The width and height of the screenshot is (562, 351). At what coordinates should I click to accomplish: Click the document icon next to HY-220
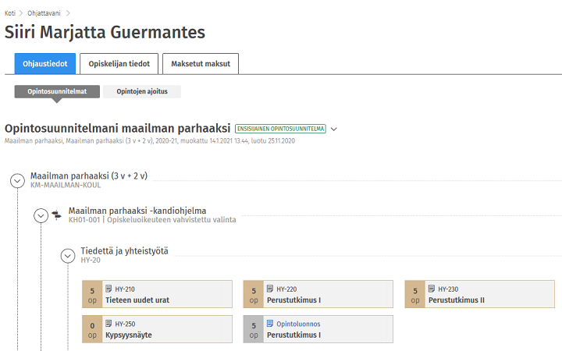270,289
